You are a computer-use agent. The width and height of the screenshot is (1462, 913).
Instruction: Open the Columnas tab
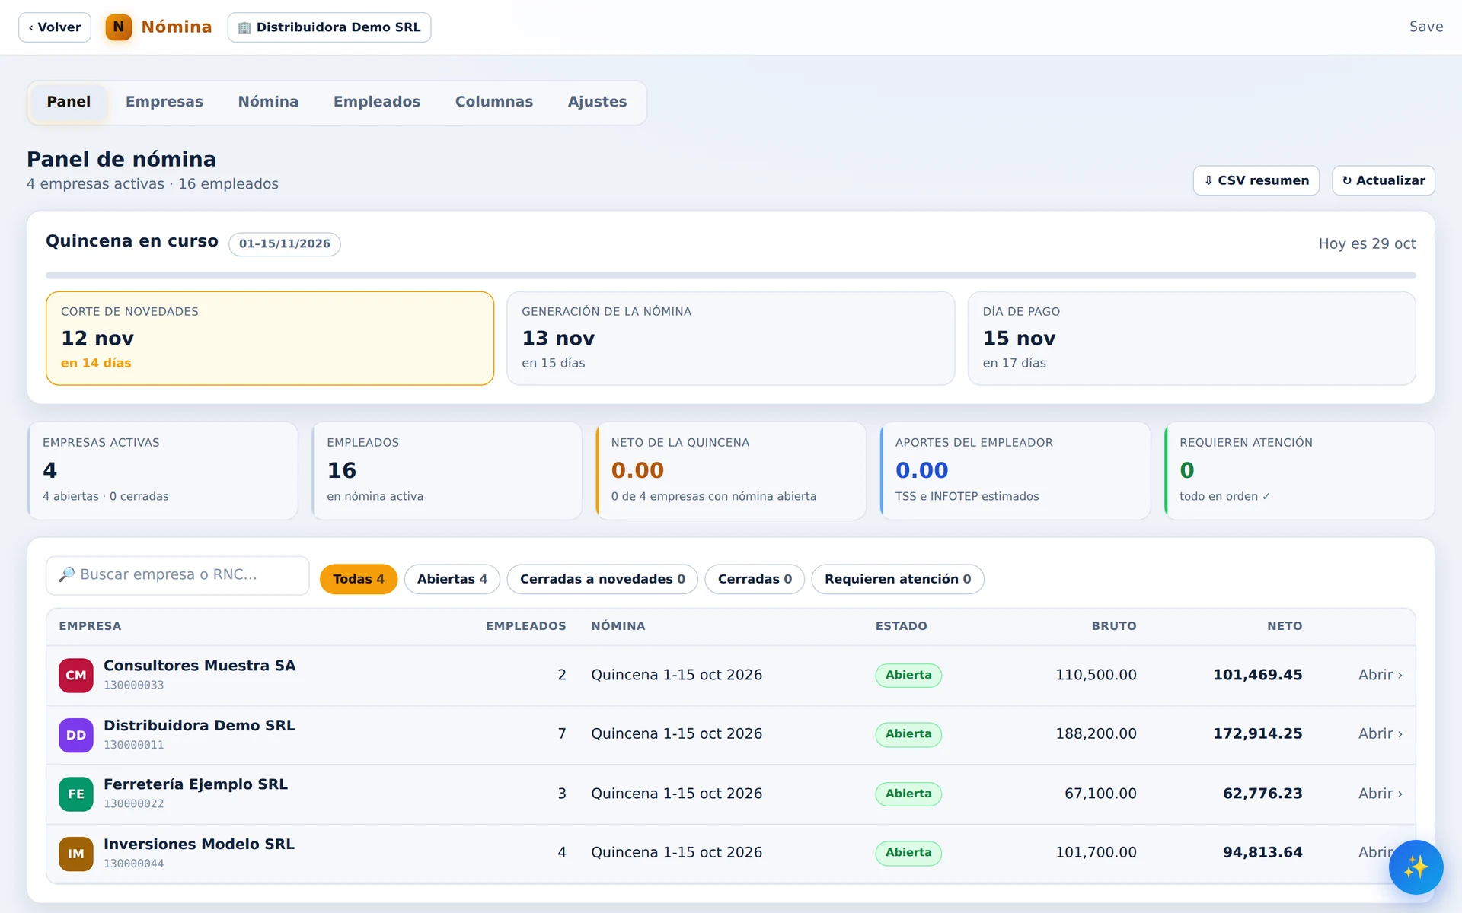coord(494,102)
